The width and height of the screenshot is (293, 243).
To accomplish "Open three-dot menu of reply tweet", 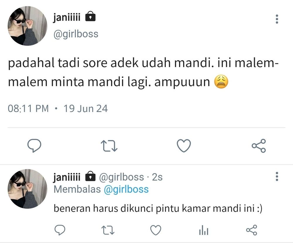I will [277, 176].
